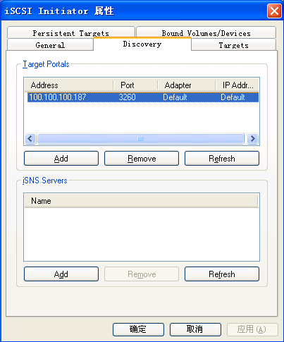Screen dimensions: 284x342
Task: Add an iSNS server
Action: (61, 274)
